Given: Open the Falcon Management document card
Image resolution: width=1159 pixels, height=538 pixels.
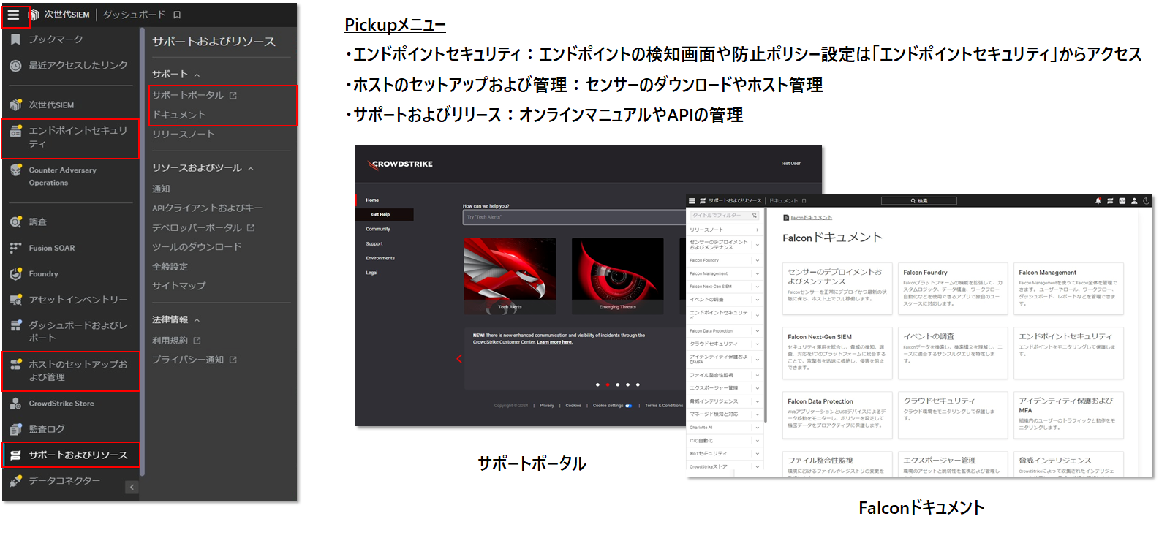Looking at the screenshot, I should click(1068, 289).
